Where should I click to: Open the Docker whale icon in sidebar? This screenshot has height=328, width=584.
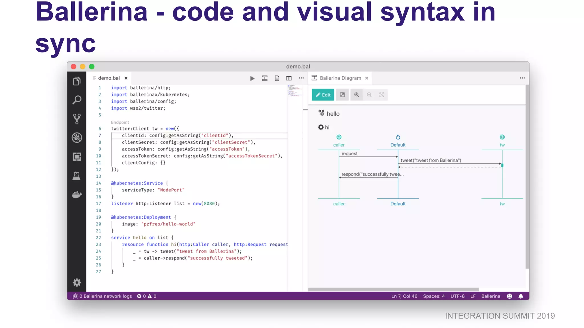tap(76, 195)
